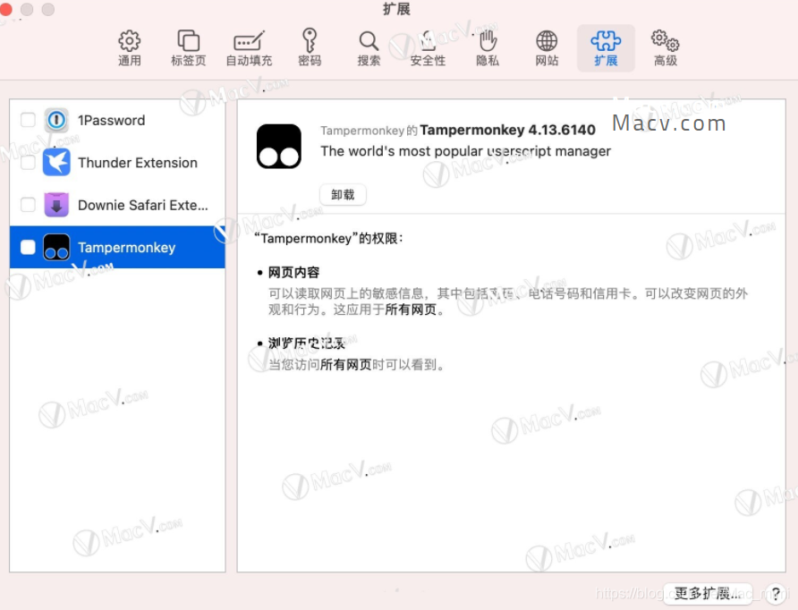Image resolution: width=798 pixels, height=610 pixels.
Task: Click the large Tampermonkey logo in details
Action: pos(279,146)
